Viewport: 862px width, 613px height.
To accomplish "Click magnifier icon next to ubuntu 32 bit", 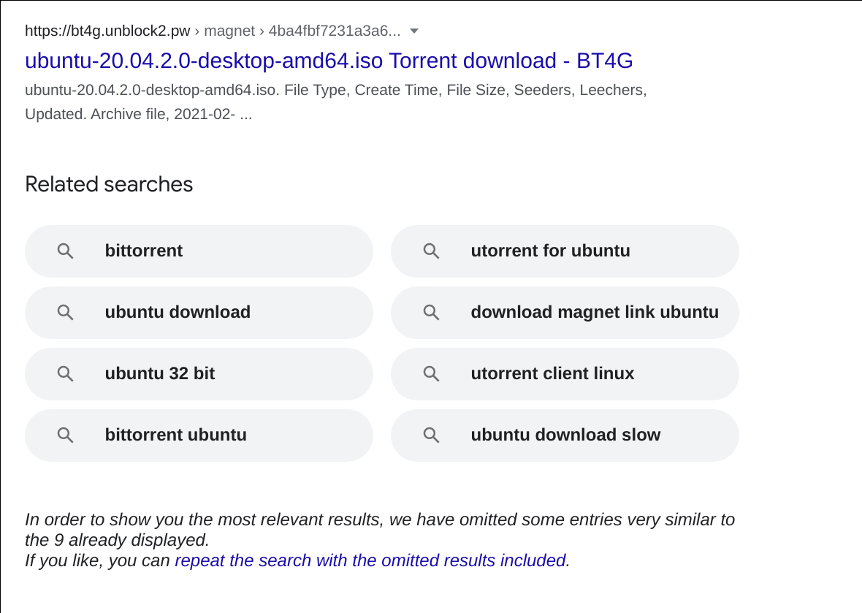I will click(x=66, y=374).
